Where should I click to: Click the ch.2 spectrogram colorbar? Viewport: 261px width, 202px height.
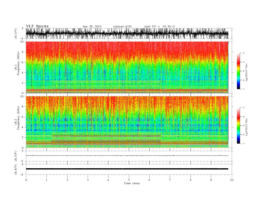238,126
